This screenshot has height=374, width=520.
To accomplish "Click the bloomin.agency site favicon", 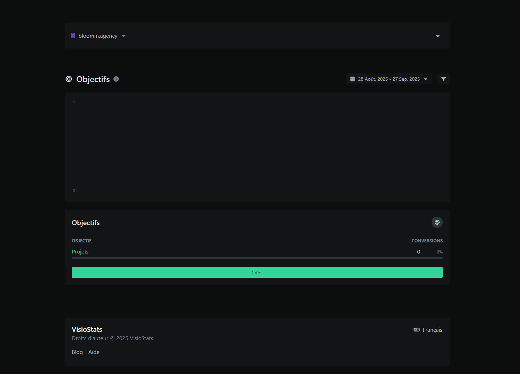I will click(x=73, y=36).
